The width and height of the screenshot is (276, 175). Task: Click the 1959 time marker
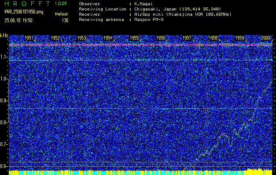(240, 38)
